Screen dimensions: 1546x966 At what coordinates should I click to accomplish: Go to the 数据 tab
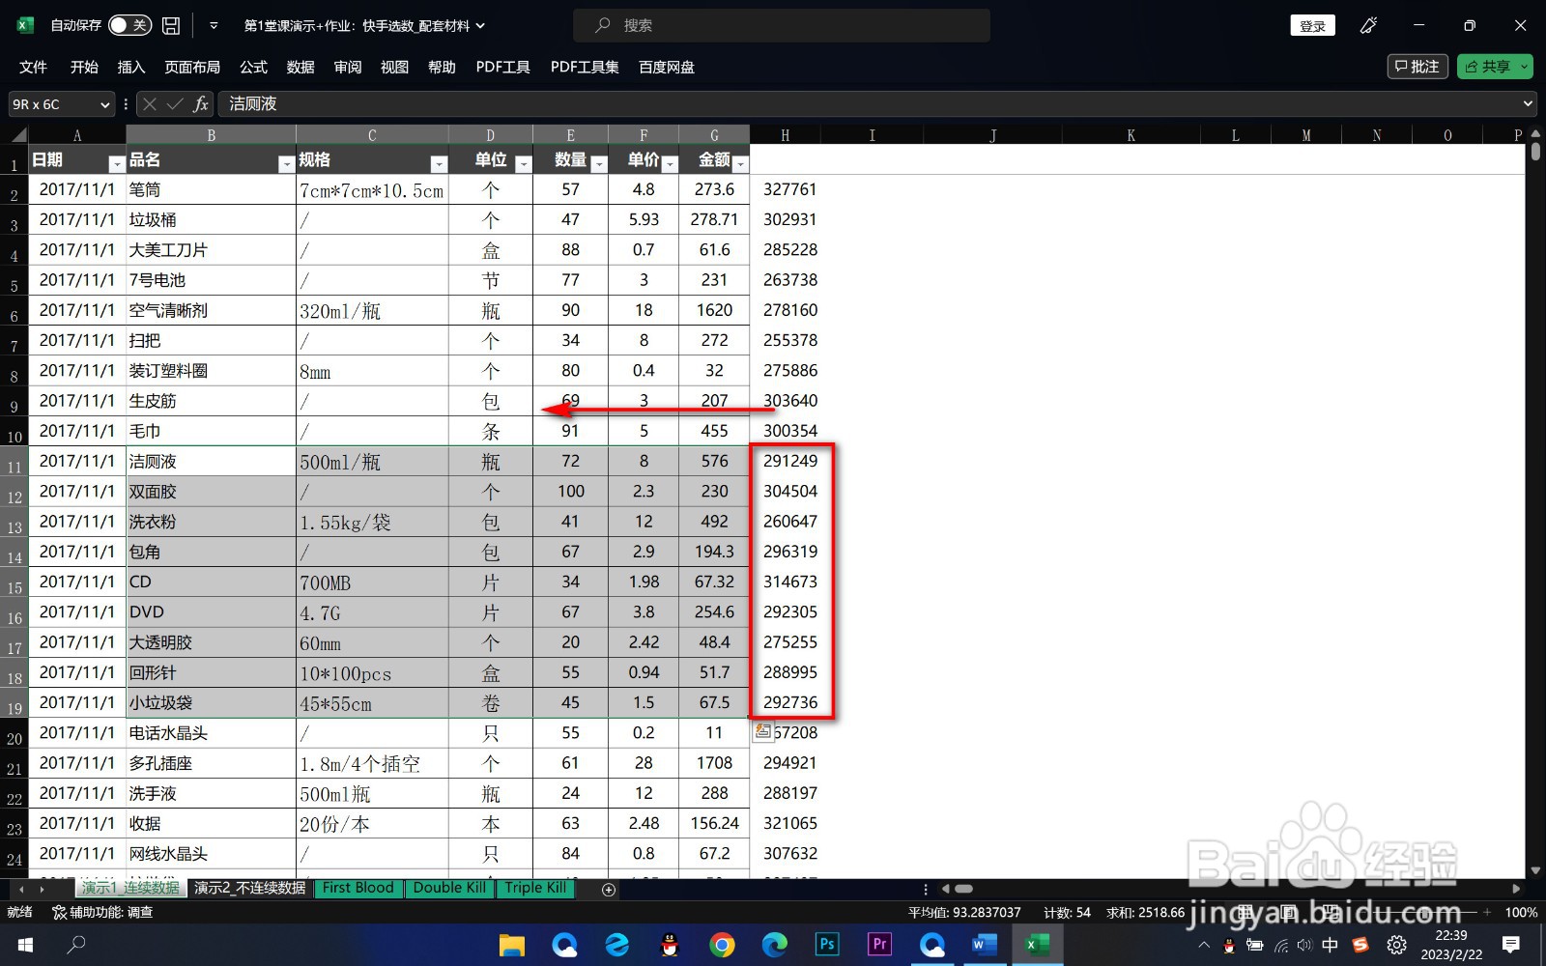[x=301, y=67]
